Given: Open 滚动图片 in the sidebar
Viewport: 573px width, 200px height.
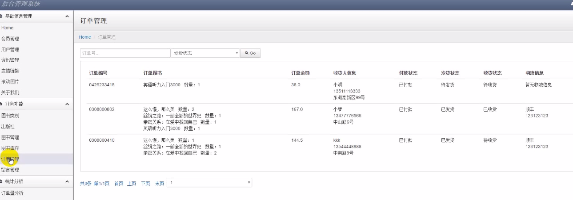Looking at the screenshot, I should 10,82.
